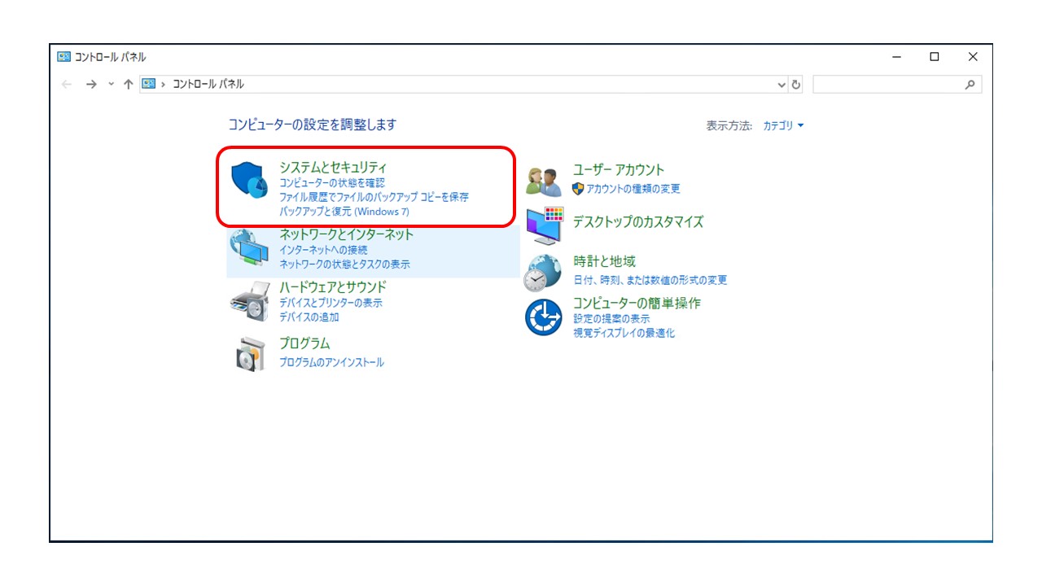Image resolution: width=1042 pixels, height=586 pixels.
Task: Click the Control Panel search box
Action: click(887, 85)
